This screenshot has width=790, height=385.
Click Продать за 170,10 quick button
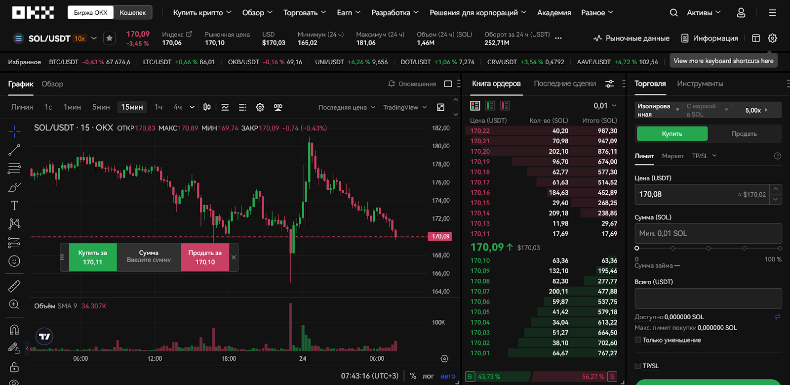(205, 257)
